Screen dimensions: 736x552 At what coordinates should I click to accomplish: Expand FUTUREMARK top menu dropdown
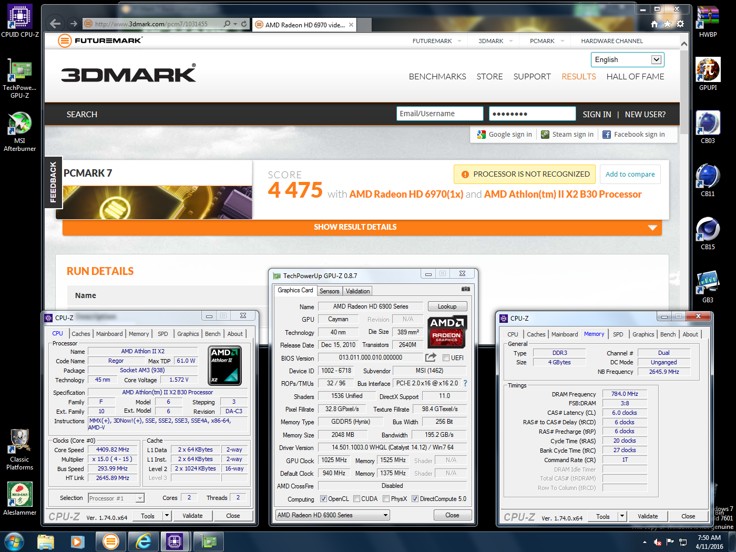tap(459, 41)
